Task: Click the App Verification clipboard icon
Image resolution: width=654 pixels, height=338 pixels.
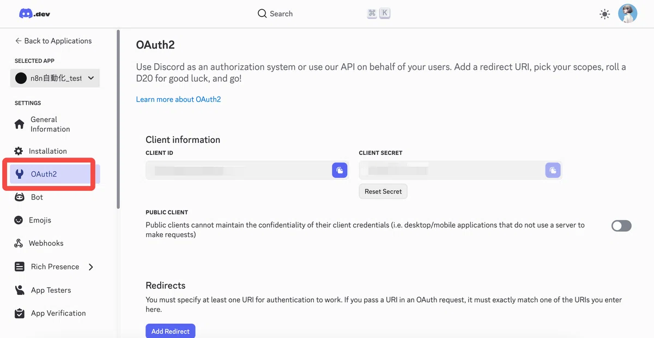Action: coord(20,313)
